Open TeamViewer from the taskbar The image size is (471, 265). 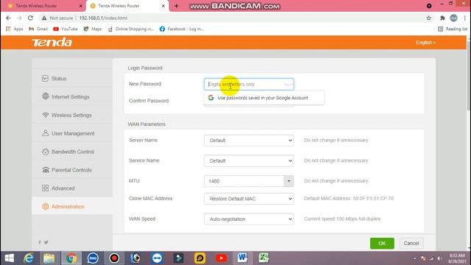(x=157, y=258)
